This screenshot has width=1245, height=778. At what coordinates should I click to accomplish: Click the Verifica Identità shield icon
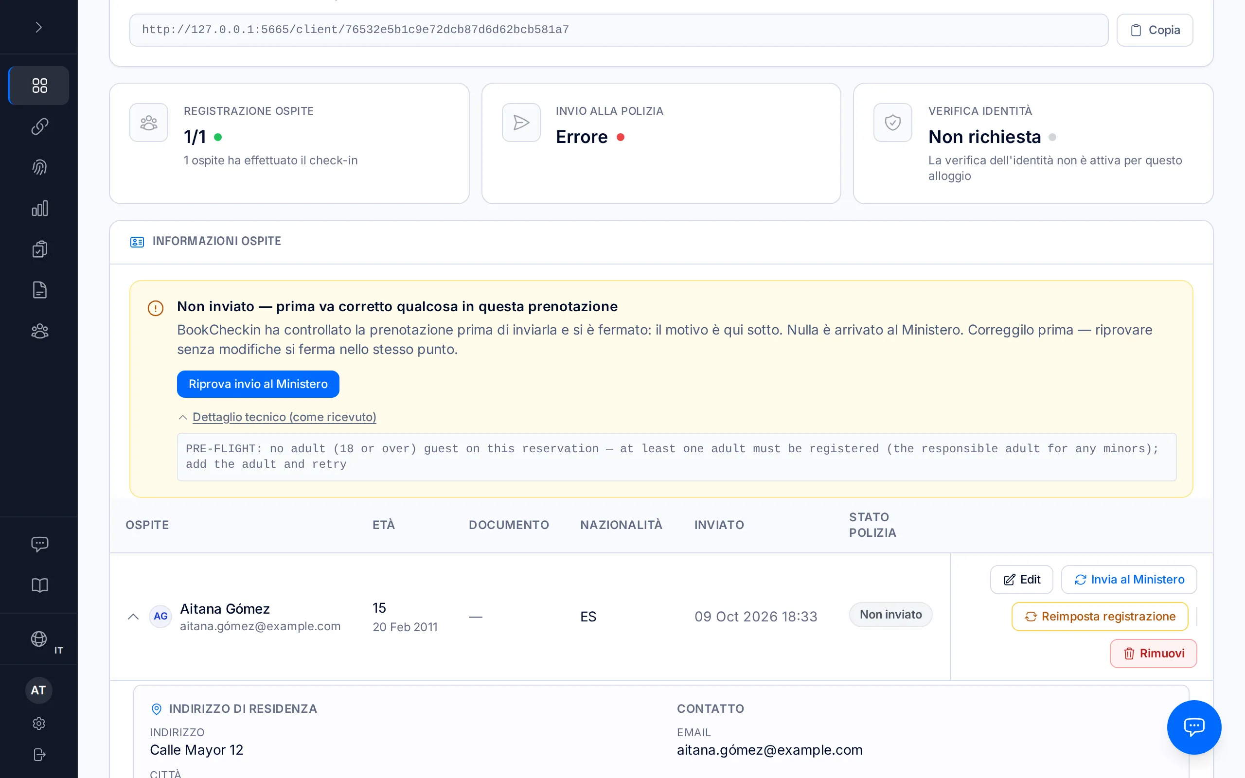tap(892, 123)
